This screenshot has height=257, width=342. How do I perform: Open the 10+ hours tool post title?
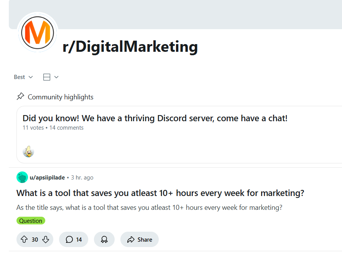[x=160, y=193]
